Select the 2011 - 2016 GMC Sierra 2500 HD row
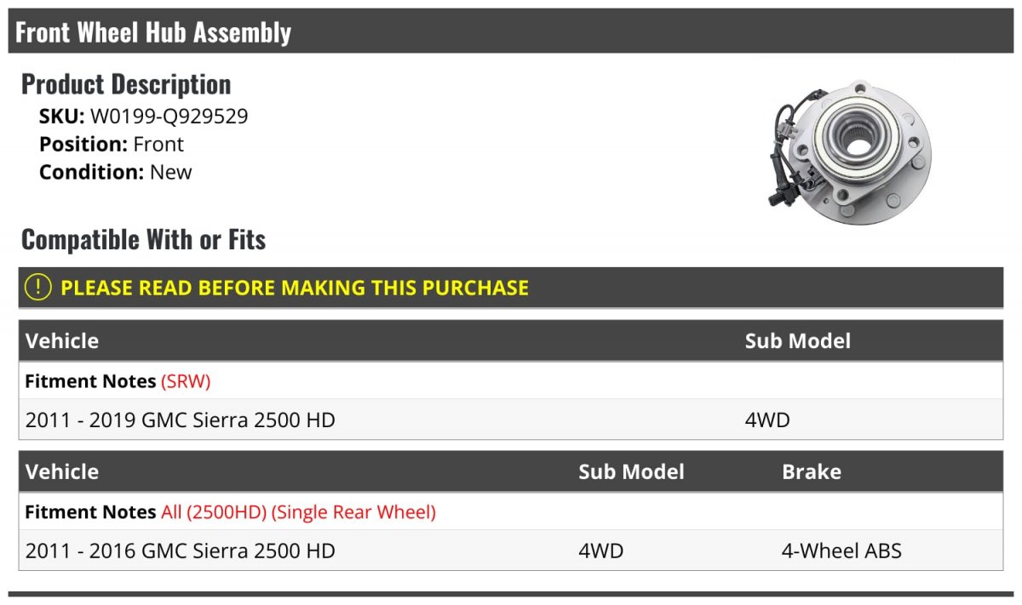This screenshot has width=1022, height=605. (181, 551)
